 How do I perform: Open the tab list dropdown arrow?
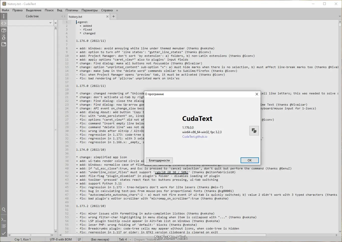pos(340,17)
